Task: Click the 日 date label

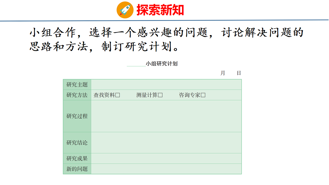Action: tap(239, 73)
